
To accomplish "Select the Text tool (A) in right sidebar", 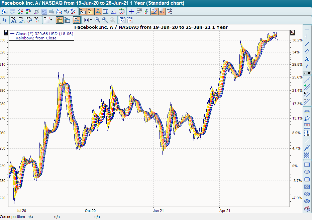I will click(307, 59).
